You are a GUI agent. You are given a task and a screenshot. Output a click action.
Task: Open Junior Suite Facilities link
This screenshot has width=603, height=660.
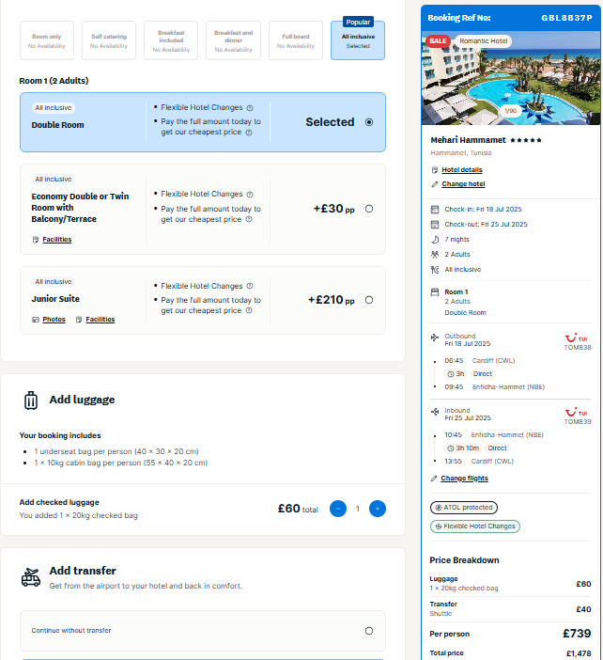pos(100,320)
